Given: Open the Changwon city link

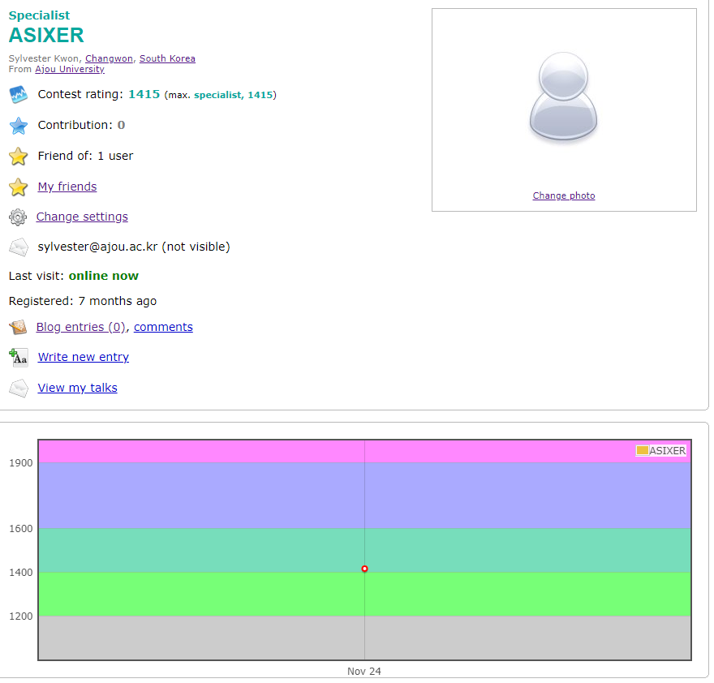Looking at the screenshot, I should 109,58.
